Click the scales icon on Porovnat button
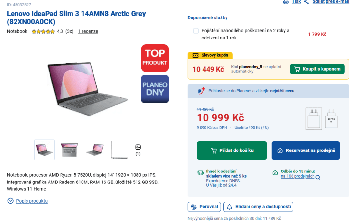The height and width of the screenshot is (222, 352). [194, 206]
